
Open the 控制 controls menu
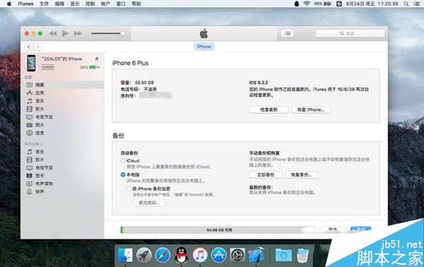click(x=90, y=4)
